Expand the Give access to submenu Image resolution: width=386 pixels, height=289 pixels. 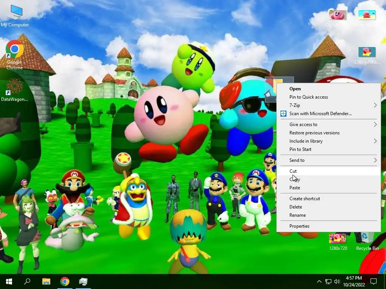tap(329, 124)
